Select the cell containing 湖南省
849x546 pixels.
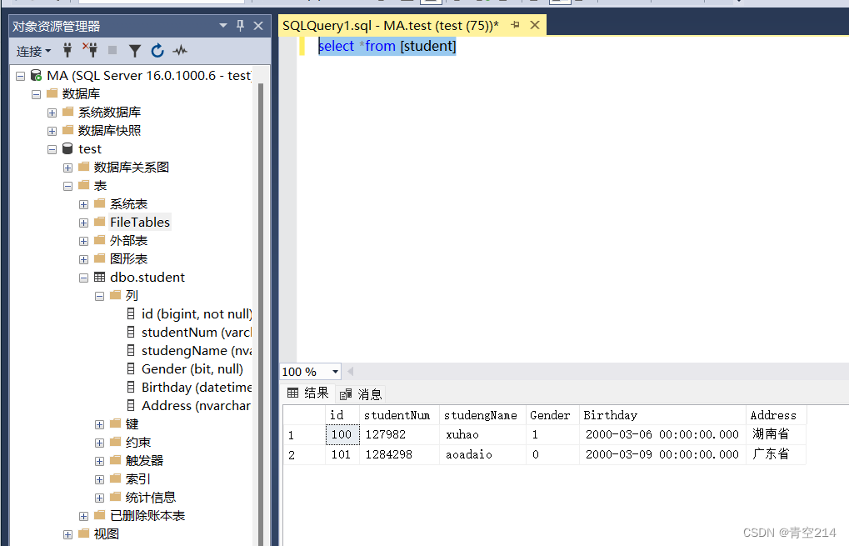774,433
